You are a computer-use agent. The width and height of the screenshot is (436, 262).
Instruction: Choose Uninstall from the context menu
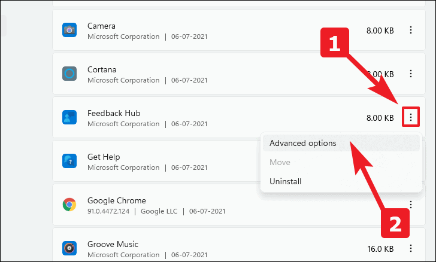click(286, 181)
